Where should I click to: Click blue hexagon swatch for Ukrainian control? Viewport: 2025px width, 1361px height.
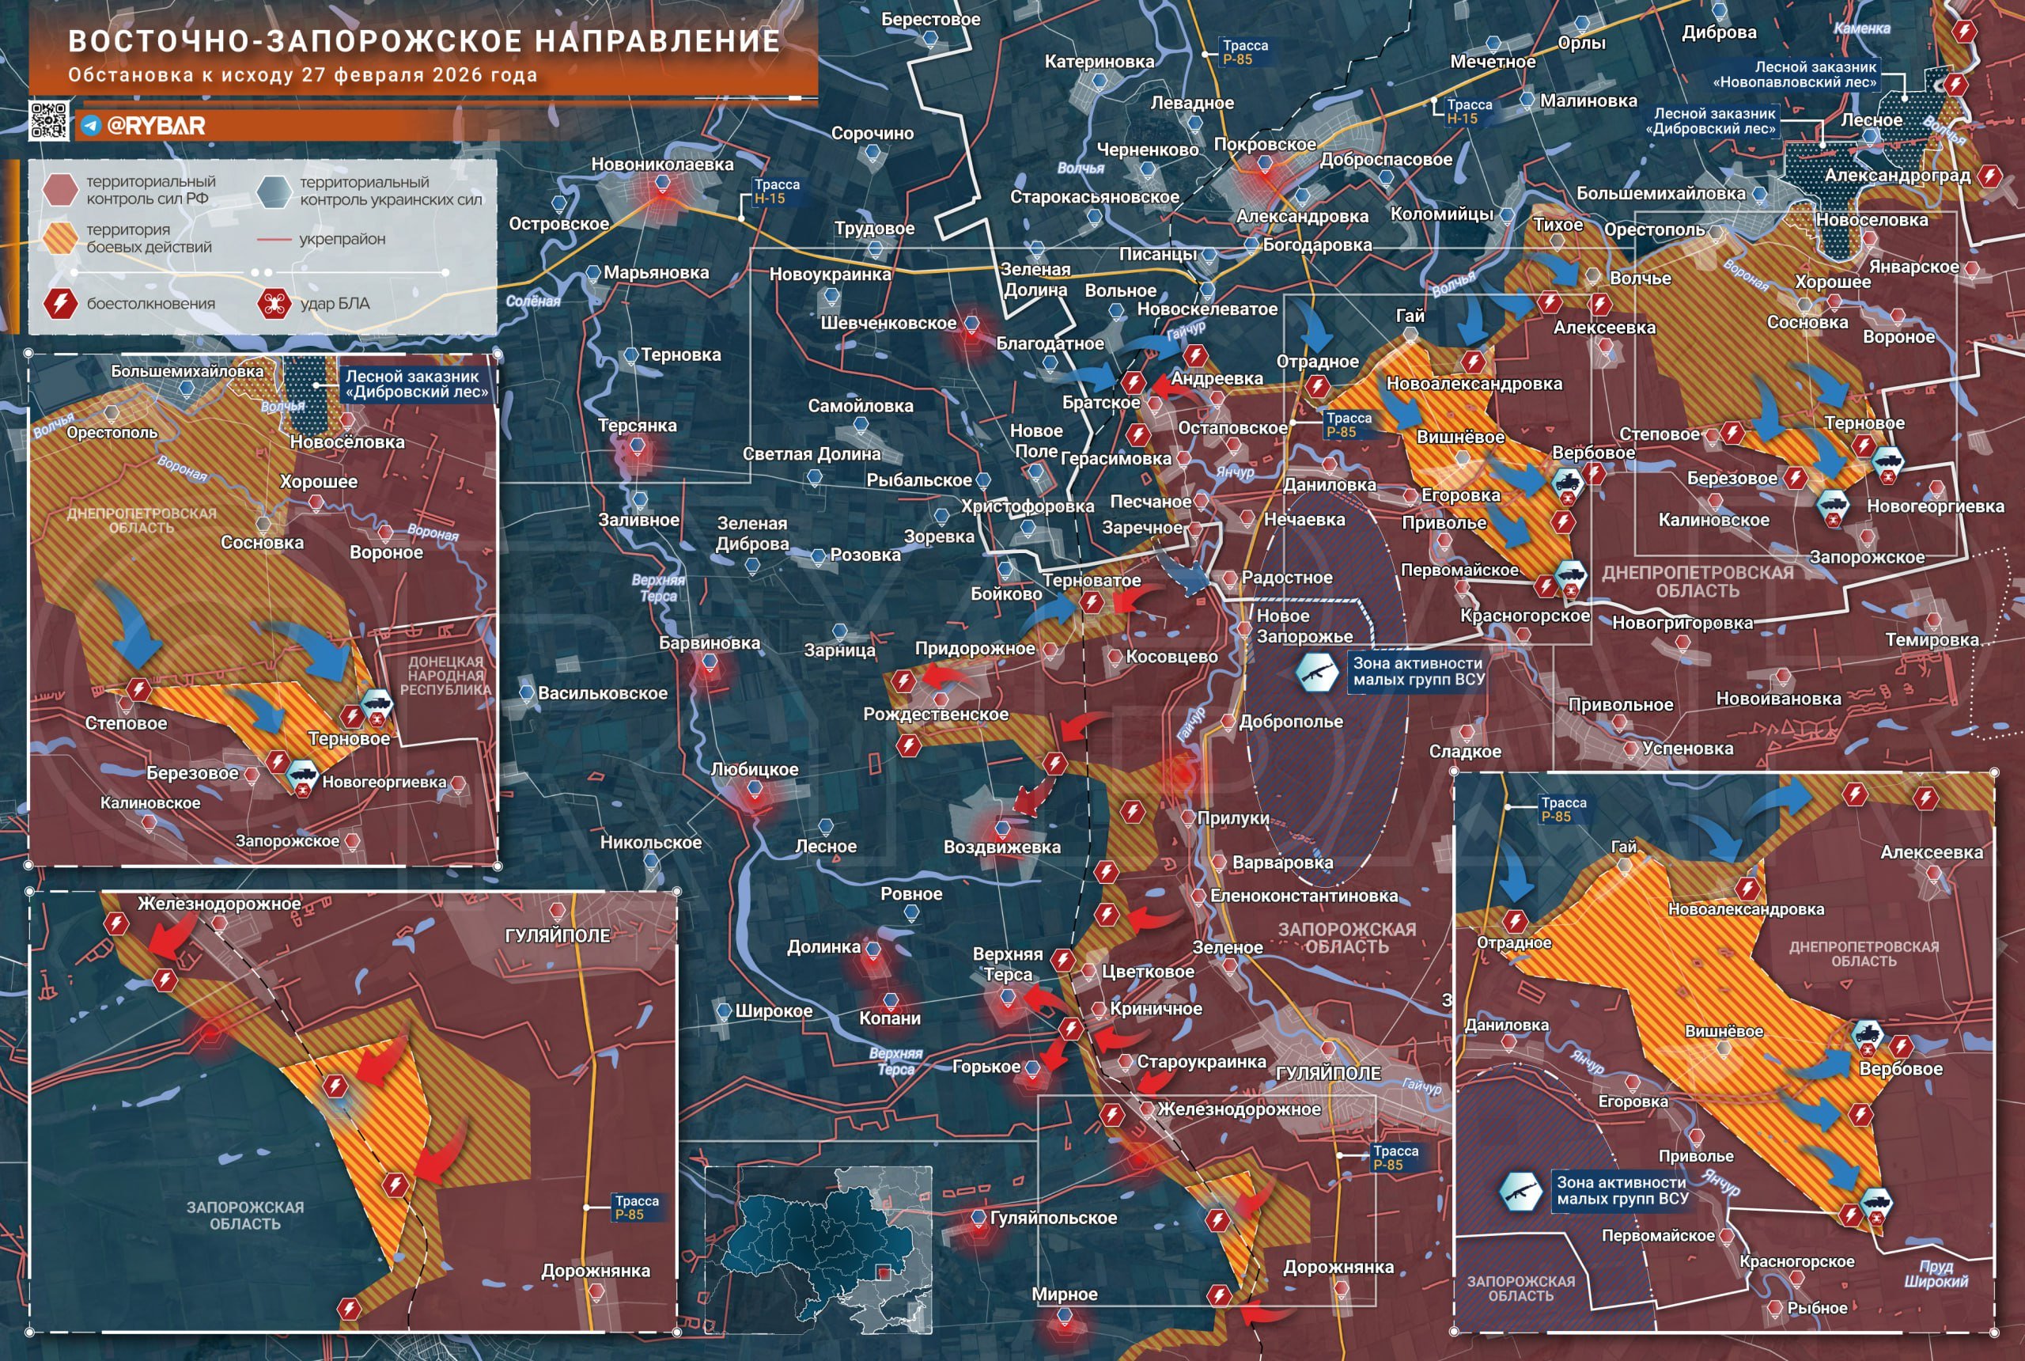click(x=274, y=191)
